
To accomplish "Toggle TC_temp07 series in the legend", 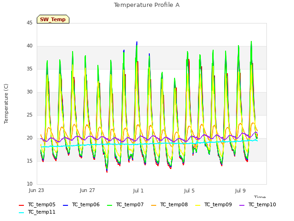I will pos(125,204).
